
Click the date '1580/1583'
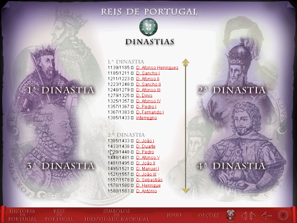point(118,191)
